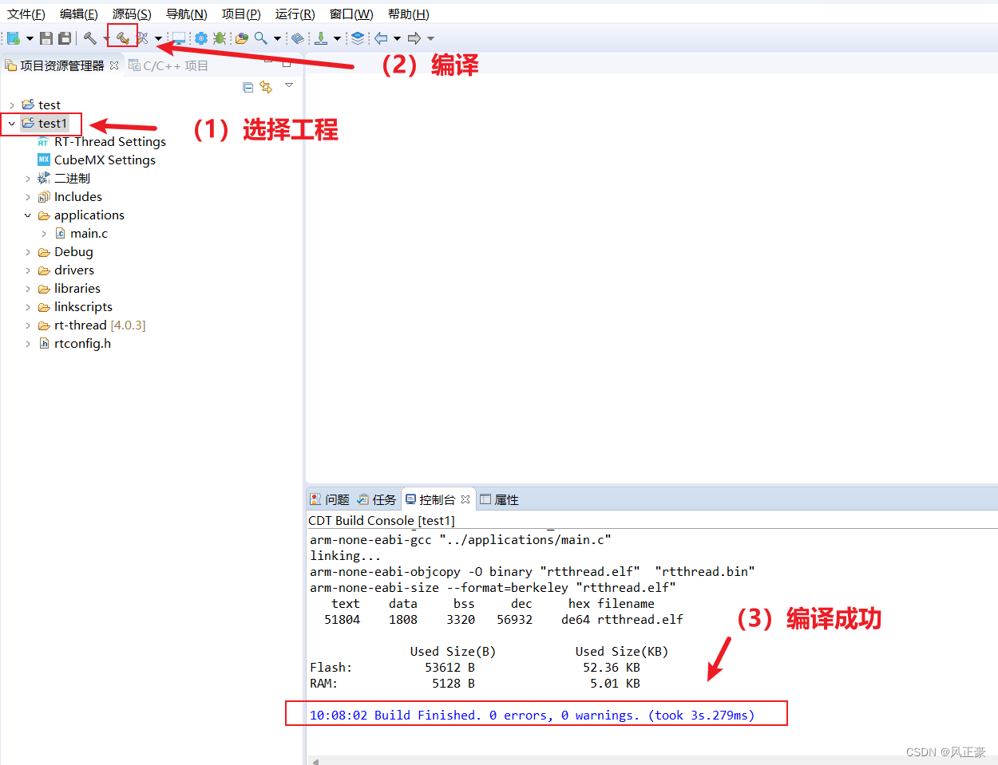Click the Save toolbar icon
This screenshot has height=765, width=998.
(46, 37)
